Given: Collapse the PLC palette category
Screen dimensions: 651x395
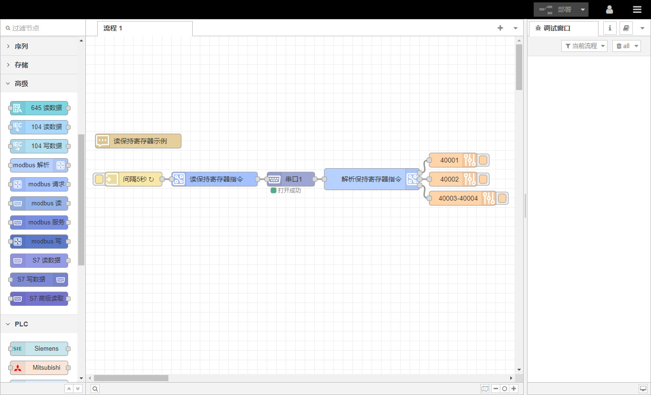Looking at the screenshot, I should pos(21,324).
